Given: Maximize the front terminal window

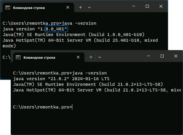Looking at the screenshot, I should (162, 56).
